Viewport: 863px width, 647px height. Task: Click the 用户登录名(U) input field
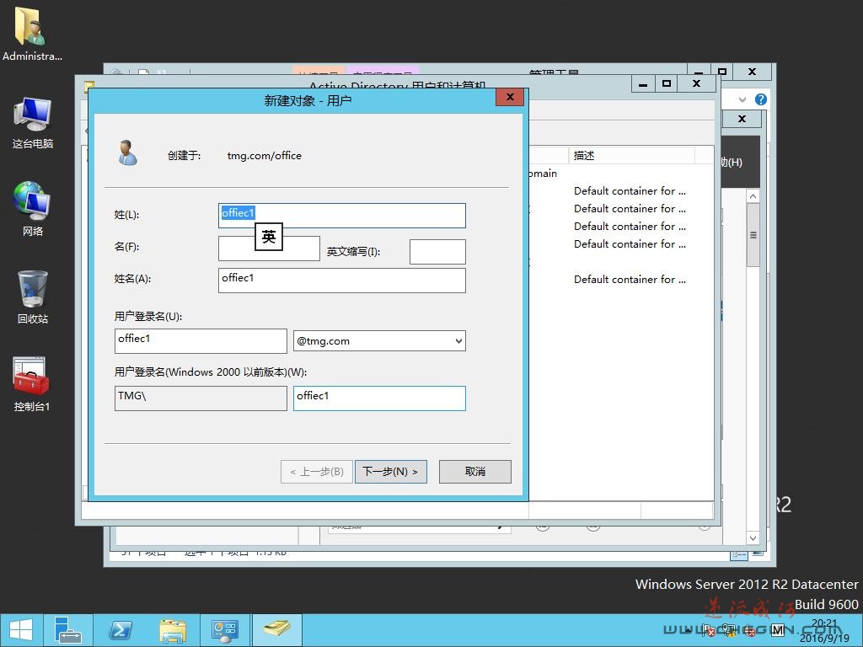201,341
